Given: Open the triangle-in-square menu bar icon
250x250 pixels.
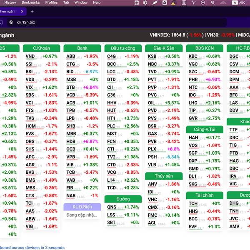Looking at the screenshot, I should pyautogui.click(x=165, y=2).
